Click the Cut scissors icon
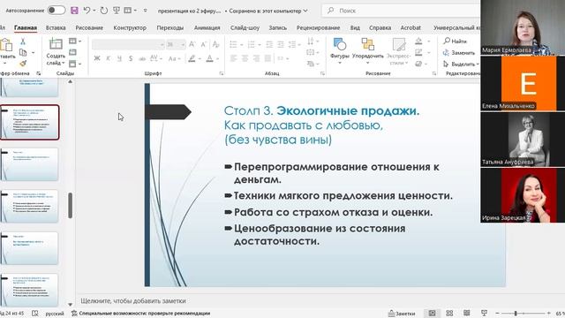The image size is (565, 318). pyautogui.click(x=23, y=42)
